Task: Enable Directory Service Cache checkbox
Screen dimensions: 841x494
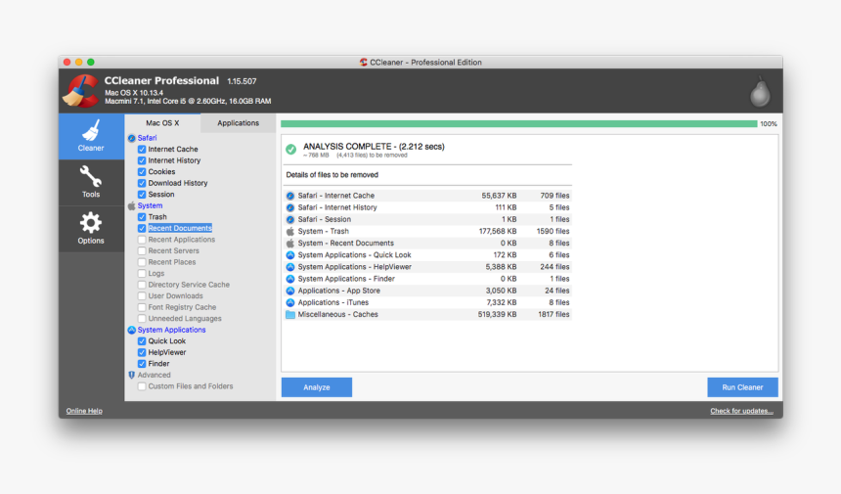Action: [142, 285]
